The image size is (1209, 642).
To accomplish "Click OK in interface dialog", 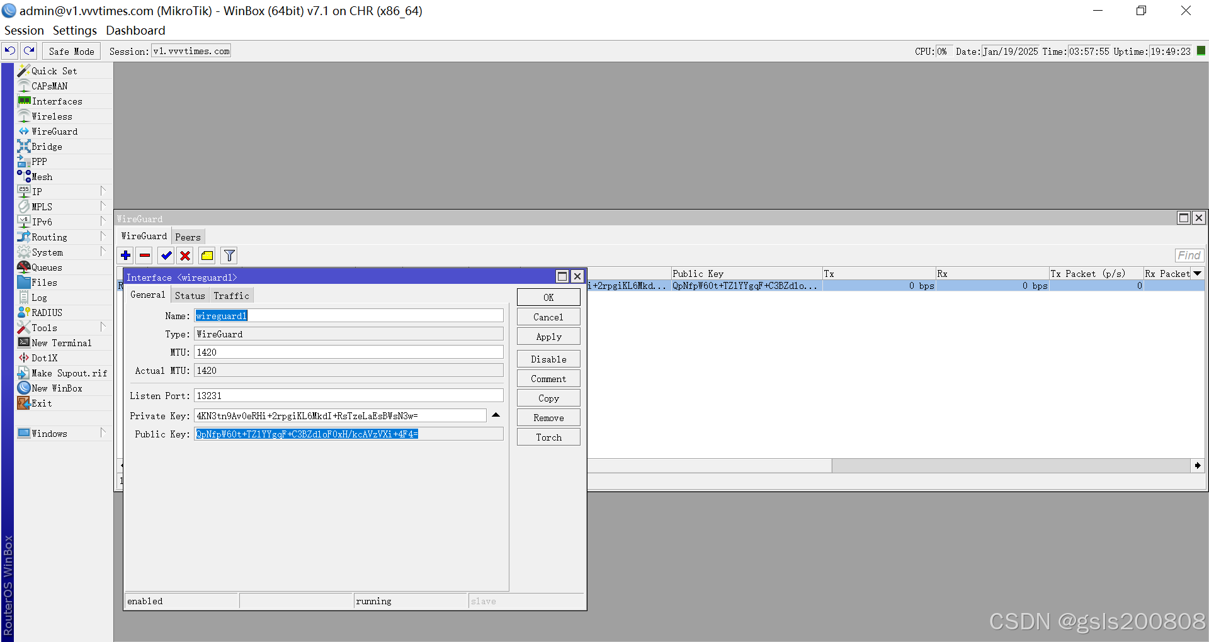I will coord(548,298).
